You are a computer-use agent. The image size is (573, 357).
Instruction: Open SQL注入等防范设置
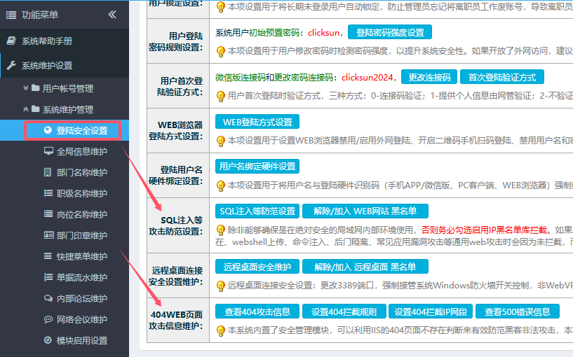[x=257, y=211]
